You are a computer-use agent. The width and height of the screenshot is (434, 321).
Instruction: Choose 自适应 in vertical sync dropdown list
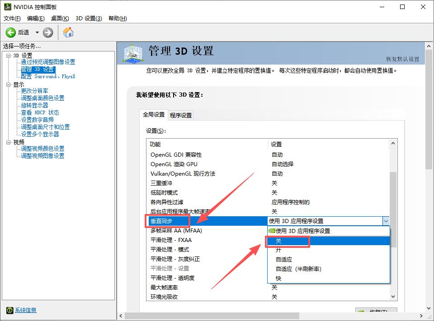point(329,259)
